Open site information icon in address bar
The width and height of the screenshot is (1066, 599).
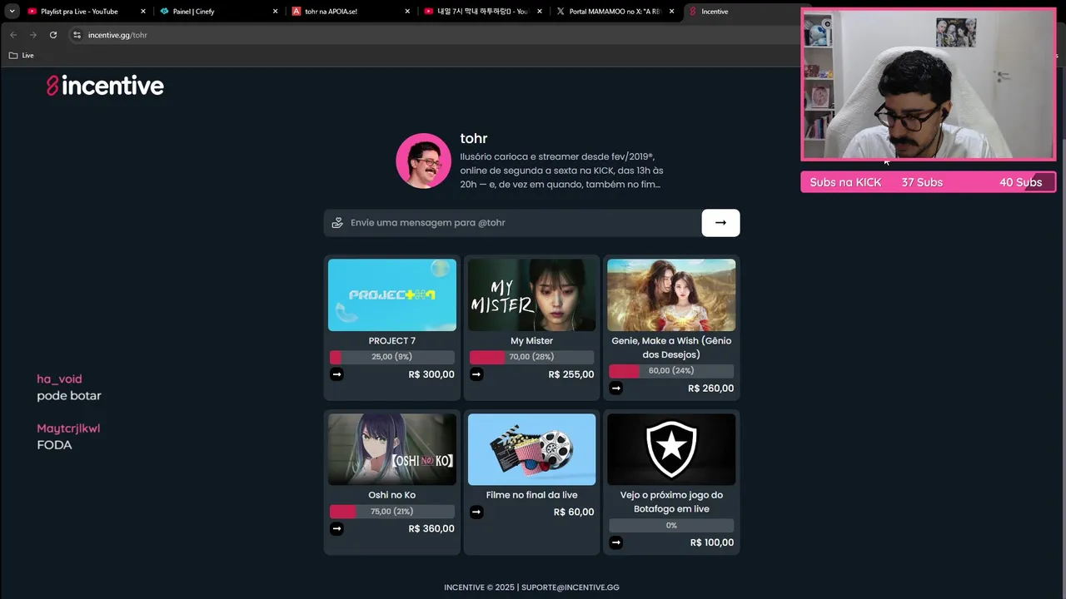[77, 35]
